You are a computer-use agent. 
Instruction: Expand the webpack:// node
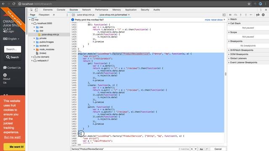tap(32, 60)
